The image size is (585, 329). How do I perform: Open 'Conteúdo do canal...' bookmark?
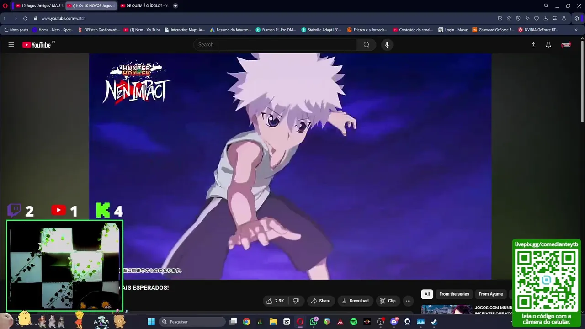(x=413, y=30)
